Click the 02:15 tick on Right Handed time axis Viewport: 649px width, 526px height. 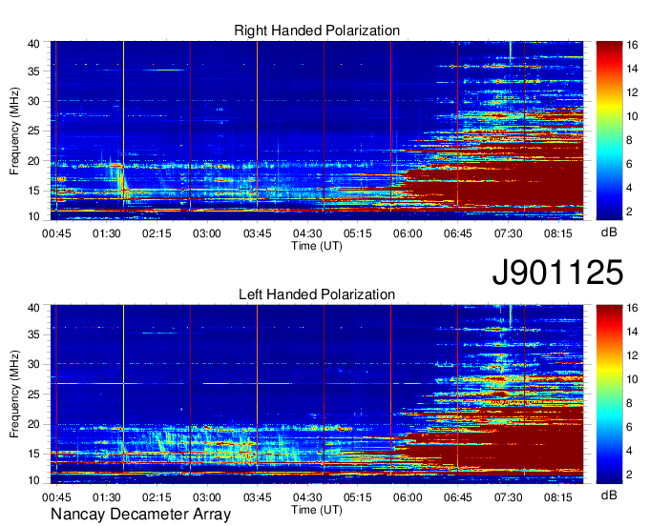point(157,233)
